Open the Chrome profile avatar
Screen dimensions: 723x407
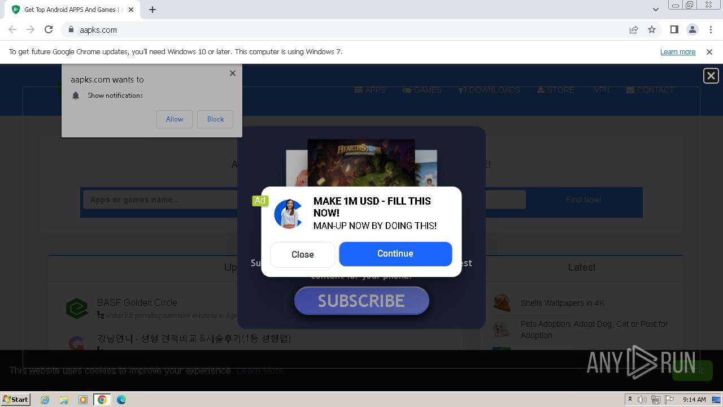click(692, 29)
